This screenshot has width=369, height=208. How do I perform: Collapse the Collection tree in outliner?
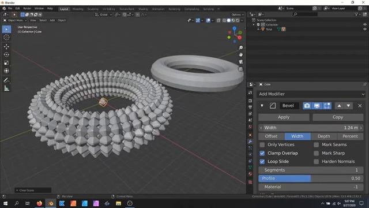click(x=254, y=24)
